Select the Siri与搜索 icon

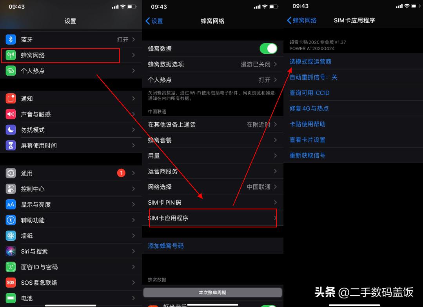pyautogui.click(x=11, y=251)
